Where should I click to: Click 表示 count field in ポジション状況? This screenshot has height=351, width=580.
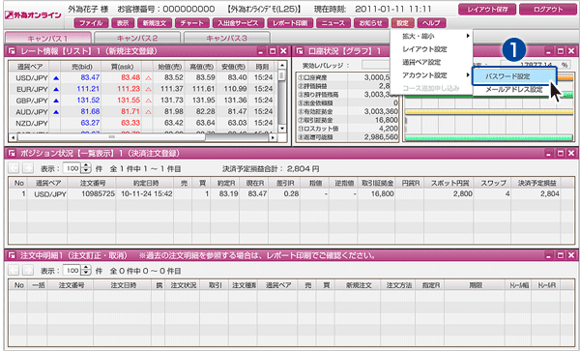coord(72,168)
